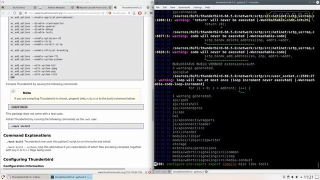The width and height of the screenshot is (320, 180).
Task: Switch to BLFS Errata tab
Action: pyautogui.click(x=19, y=7)
